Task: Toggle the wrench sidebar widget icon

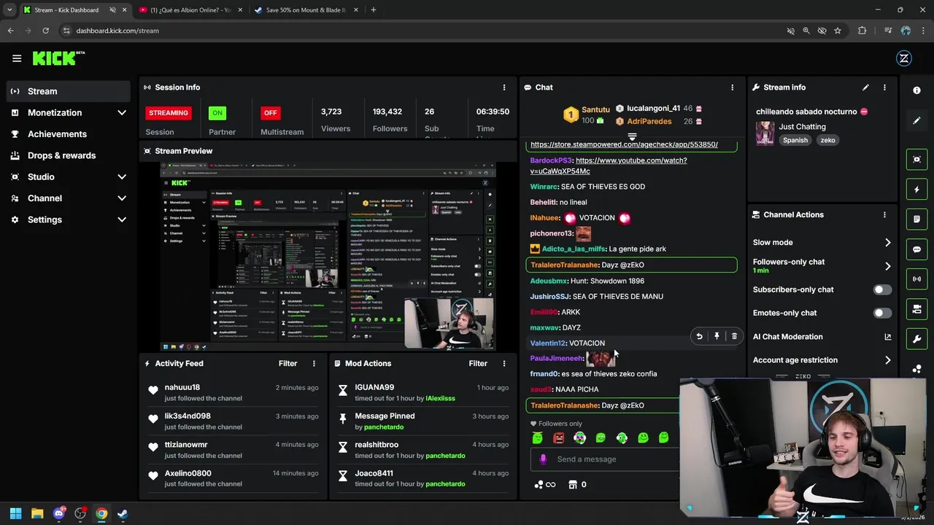Action: point(916,339)
